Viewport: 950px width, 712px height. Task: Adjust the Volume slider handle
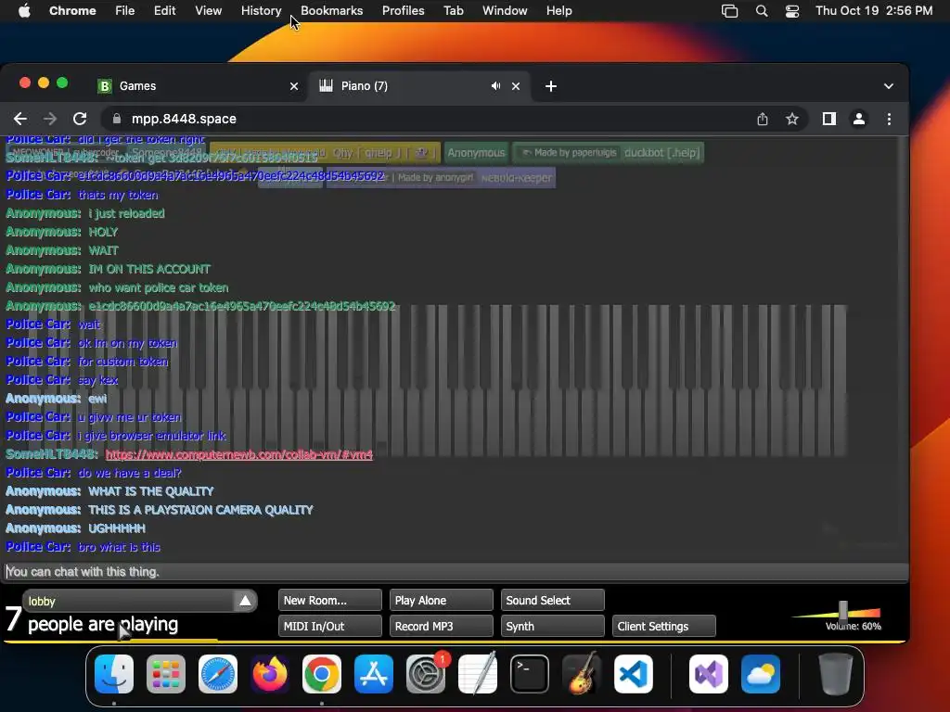tap(842, 610)
